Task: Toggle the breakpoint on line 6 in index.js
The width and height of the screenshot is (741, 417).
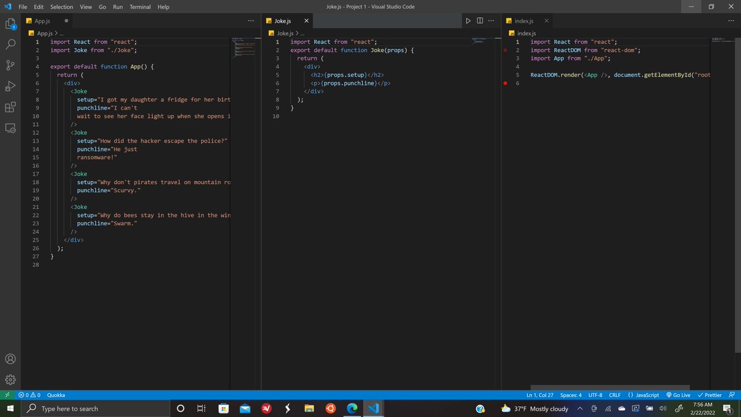Action: coord(505,83)
